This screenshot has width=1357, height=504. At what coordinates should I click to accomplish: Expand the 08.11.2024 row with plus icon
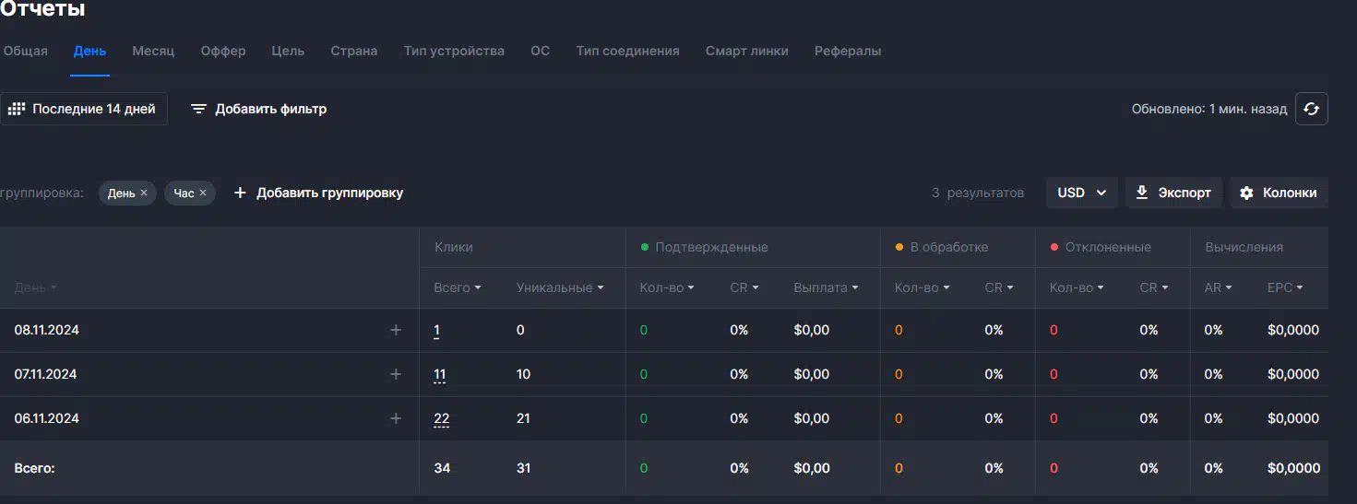pyautogui.click(x=396, y=330)
